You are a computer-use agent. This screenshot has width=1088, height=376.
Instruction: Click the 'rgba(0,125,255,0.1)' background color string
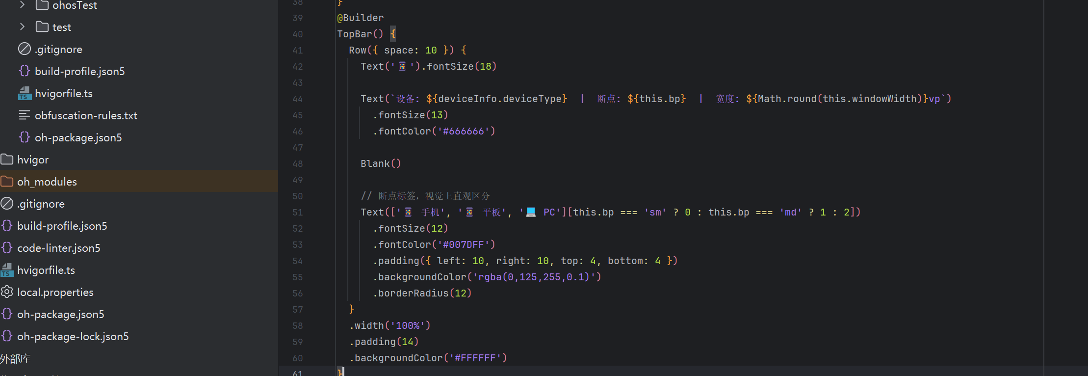(x=534, y=277)
